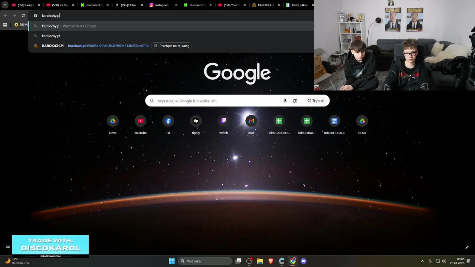Close the Instagram tab
Image resolution: width=475 pixels, height=267 pixels.
176,5
